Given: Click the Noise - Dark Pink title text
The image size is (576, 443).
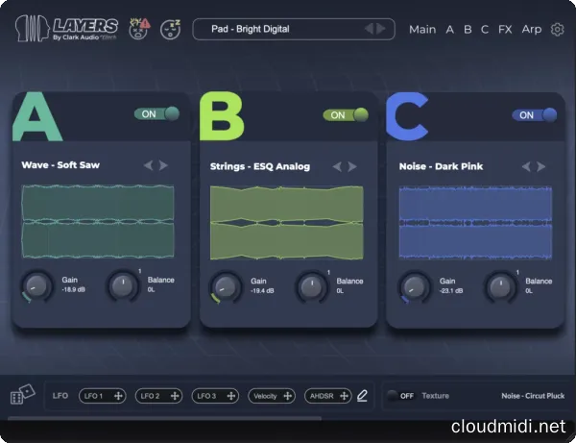Looking at the screenshot, I should 441,166.
